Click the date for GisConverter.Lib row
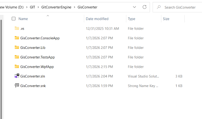The height and width of the screenshot is (119, 202). 99,48
